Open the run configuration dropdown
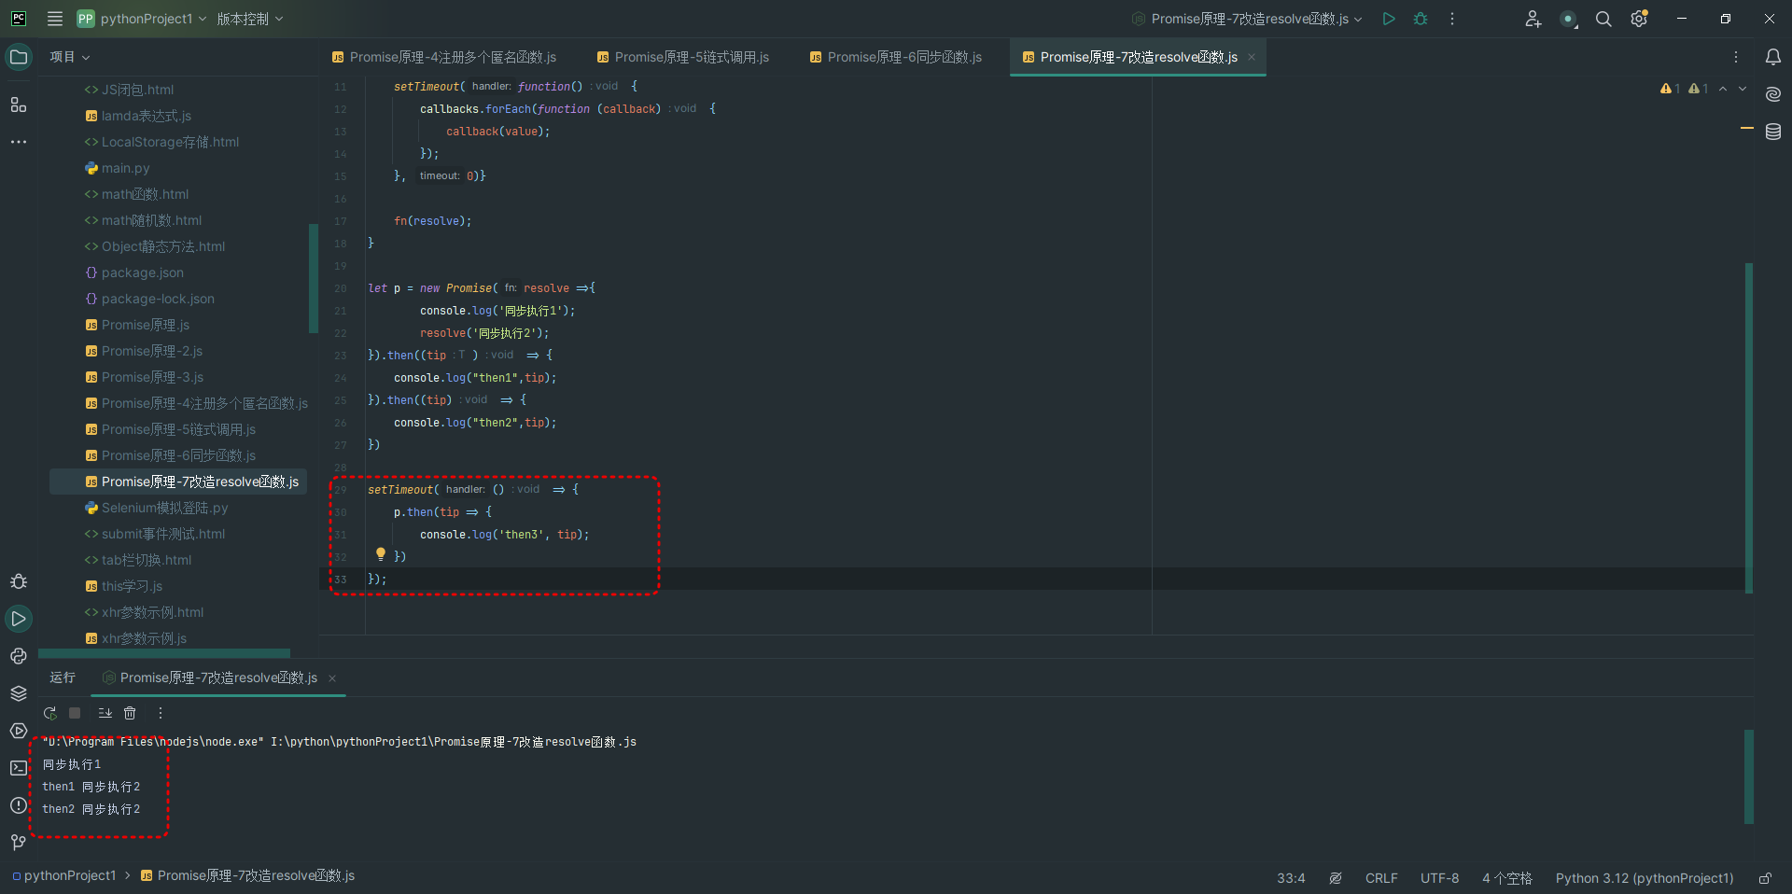The image size is (1792, 894). 1247,19
